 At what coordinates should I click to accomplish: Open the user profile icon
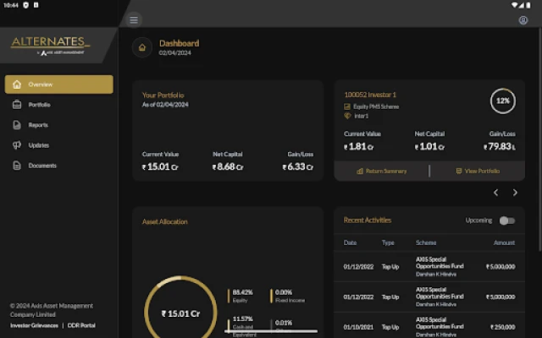(x=523, y=19)
